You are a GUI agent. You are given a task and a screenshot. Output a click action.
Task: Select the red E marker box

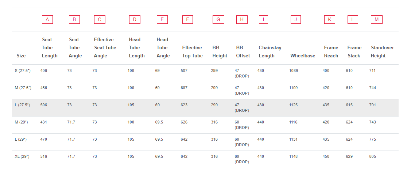click(x=162, y=20)
